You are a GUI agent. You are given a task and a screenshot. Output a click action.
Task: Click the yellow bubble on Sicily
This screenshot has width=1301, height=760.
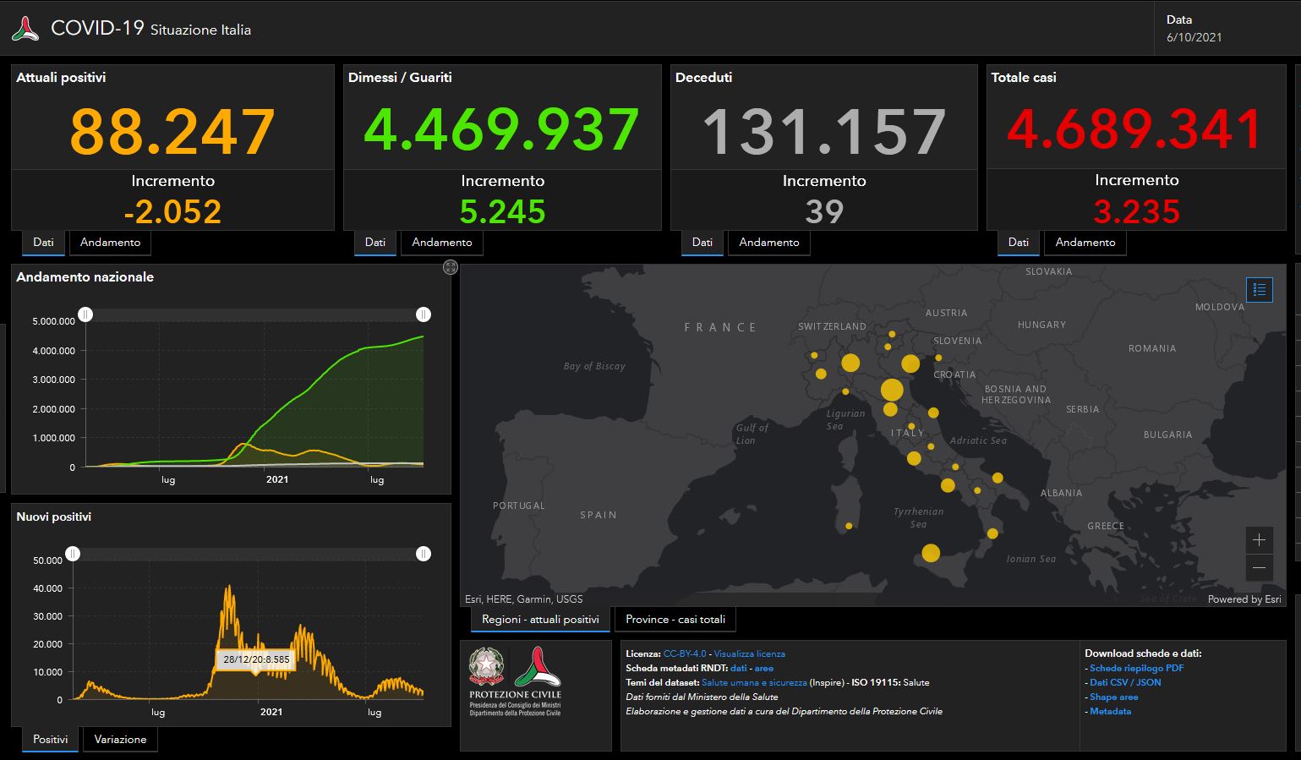pyautogui.click(x=931, y=553)
